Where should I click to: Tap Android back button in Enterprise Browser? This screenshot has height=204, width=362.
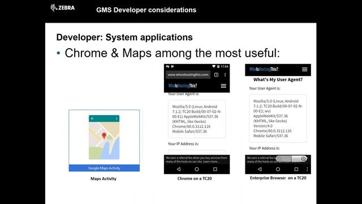260,169
